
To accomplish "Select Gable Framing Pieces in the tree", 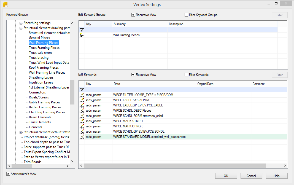I will pyautogui.click(x=44, y=102).
